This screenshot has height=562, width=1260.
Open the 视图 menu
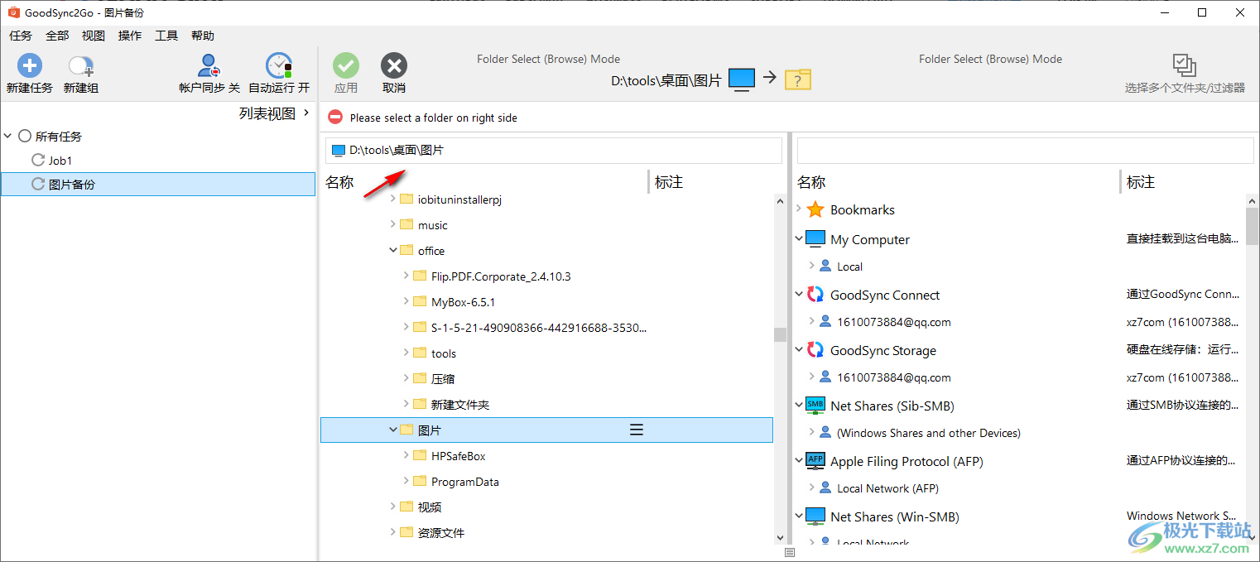tap(94, 36)
